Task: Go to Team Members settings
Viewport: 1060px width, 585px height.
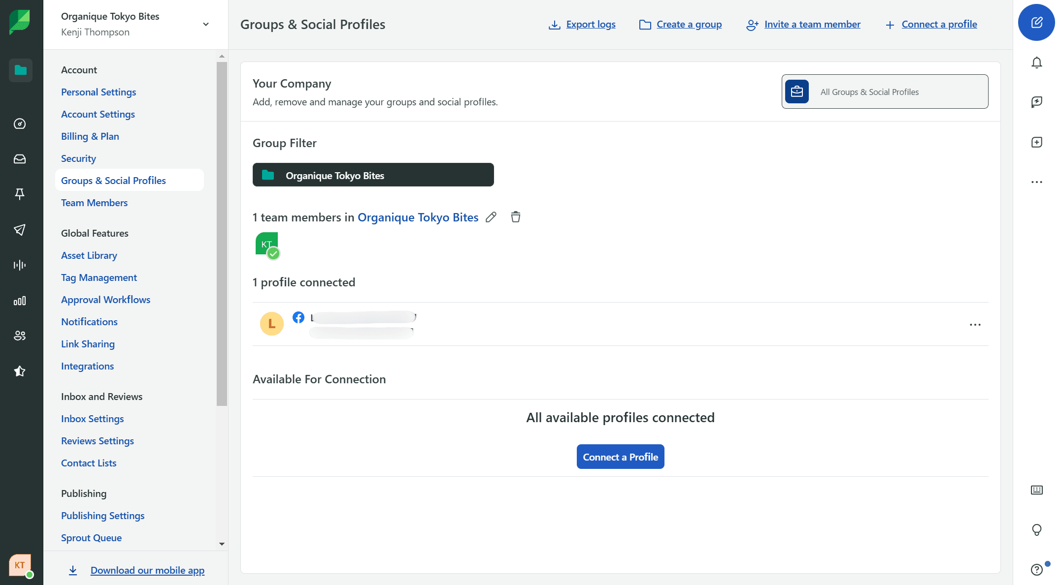Action: coord(94,203)
